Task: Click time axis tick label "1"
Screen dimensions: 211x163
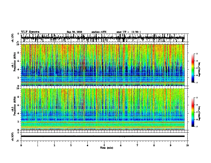Action: (x=38, y=145)
